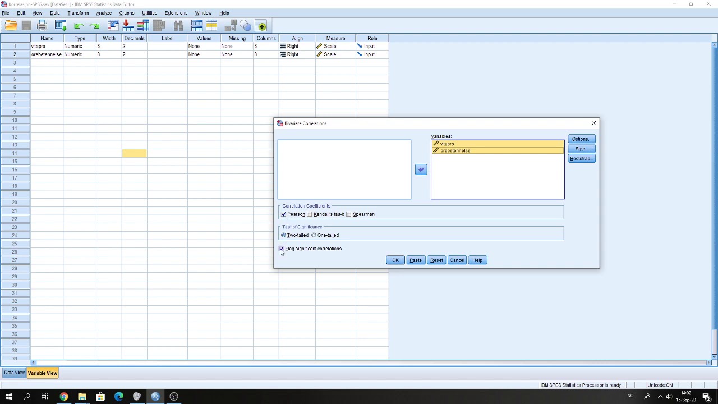
Task: Open File Explorer from the taskbar
Action: [x=82, y=397]
